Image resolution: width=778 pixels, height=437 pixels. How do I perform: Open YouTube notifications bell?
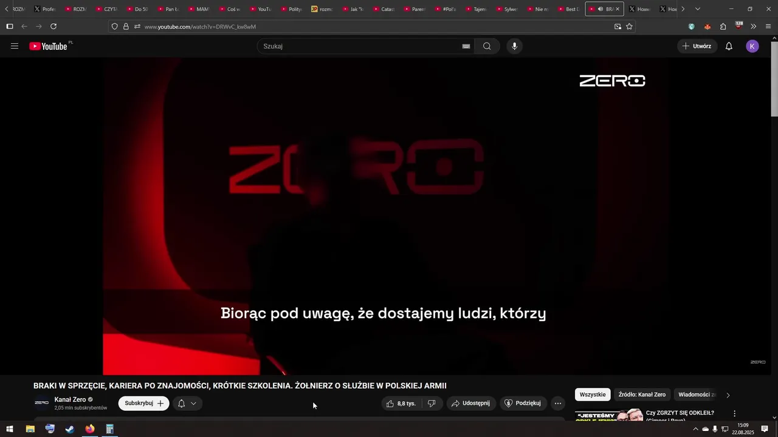point(729,46)
